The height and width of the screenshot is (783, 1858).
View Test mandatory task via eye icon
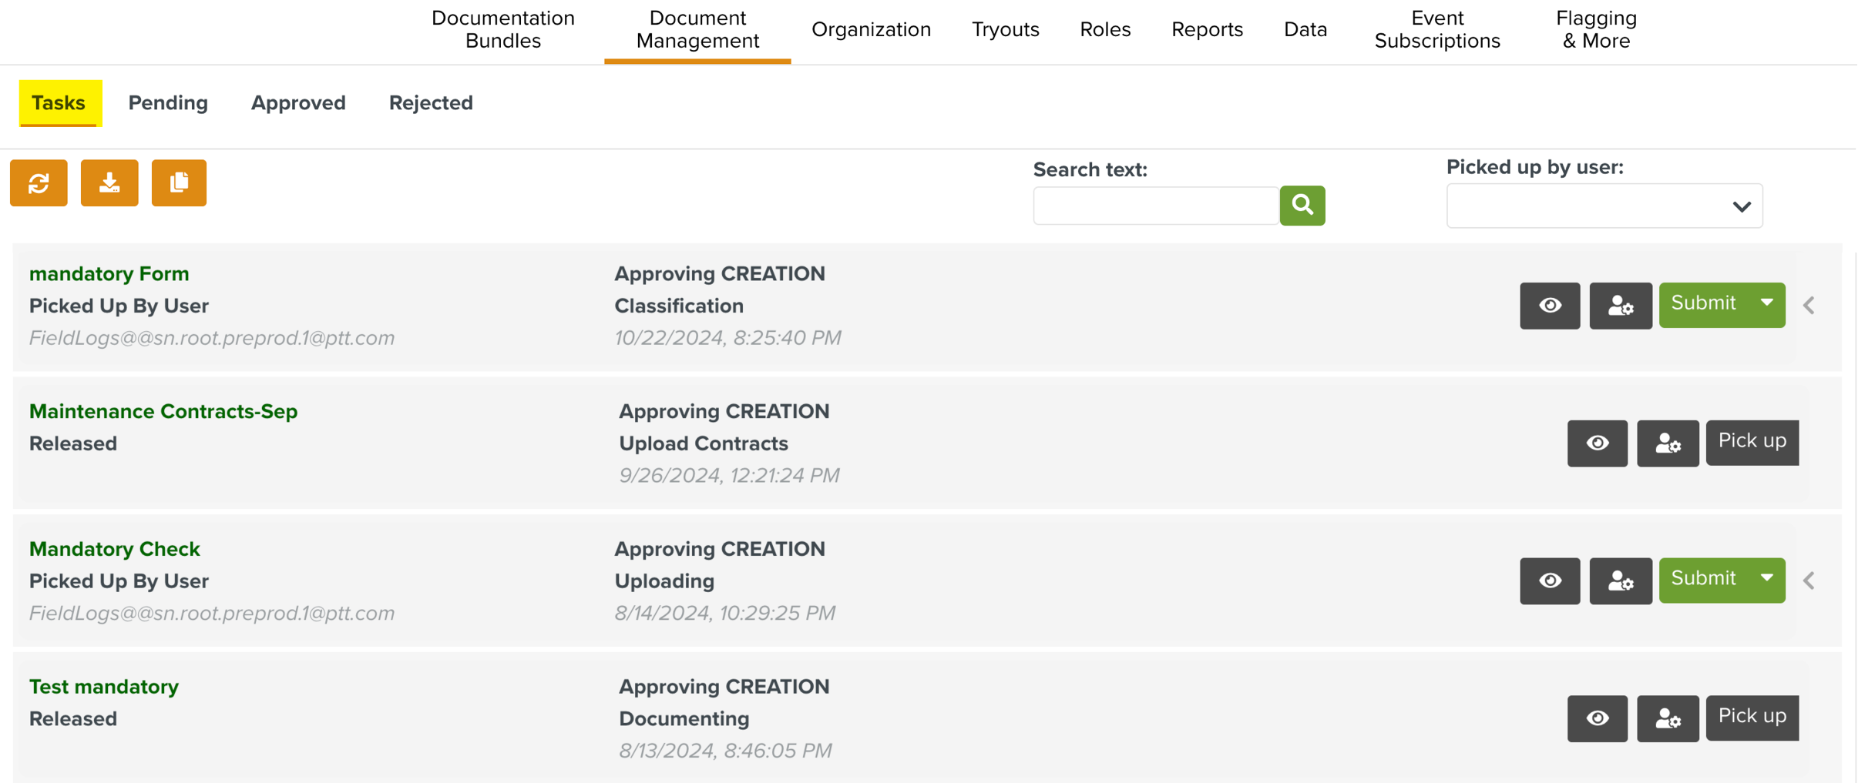tap(1597, 718)
